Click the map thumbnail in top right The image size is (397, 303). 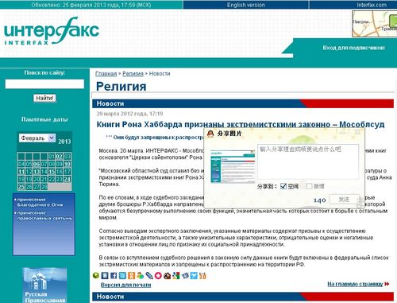point(375,24)
